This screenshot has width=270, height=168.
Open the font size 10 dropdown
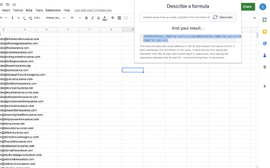[75, 18]
